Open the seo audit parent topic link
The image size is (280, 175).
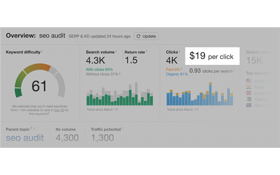[25, 138]
